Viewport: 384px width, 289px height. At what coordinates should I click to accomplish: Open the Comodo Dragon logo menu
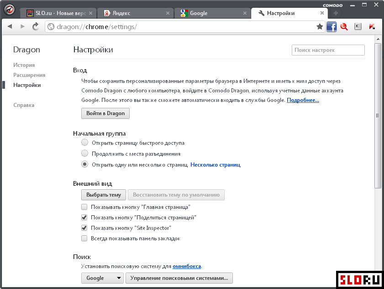pyautogui.click(x=9, y=10)
